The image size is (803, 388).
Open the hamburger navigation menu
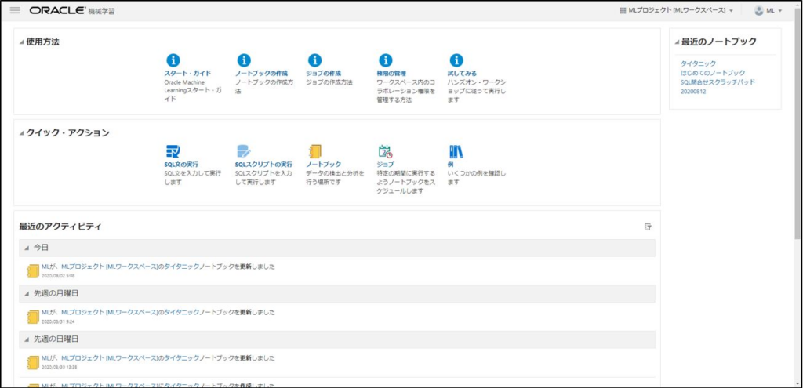(15, 10)
